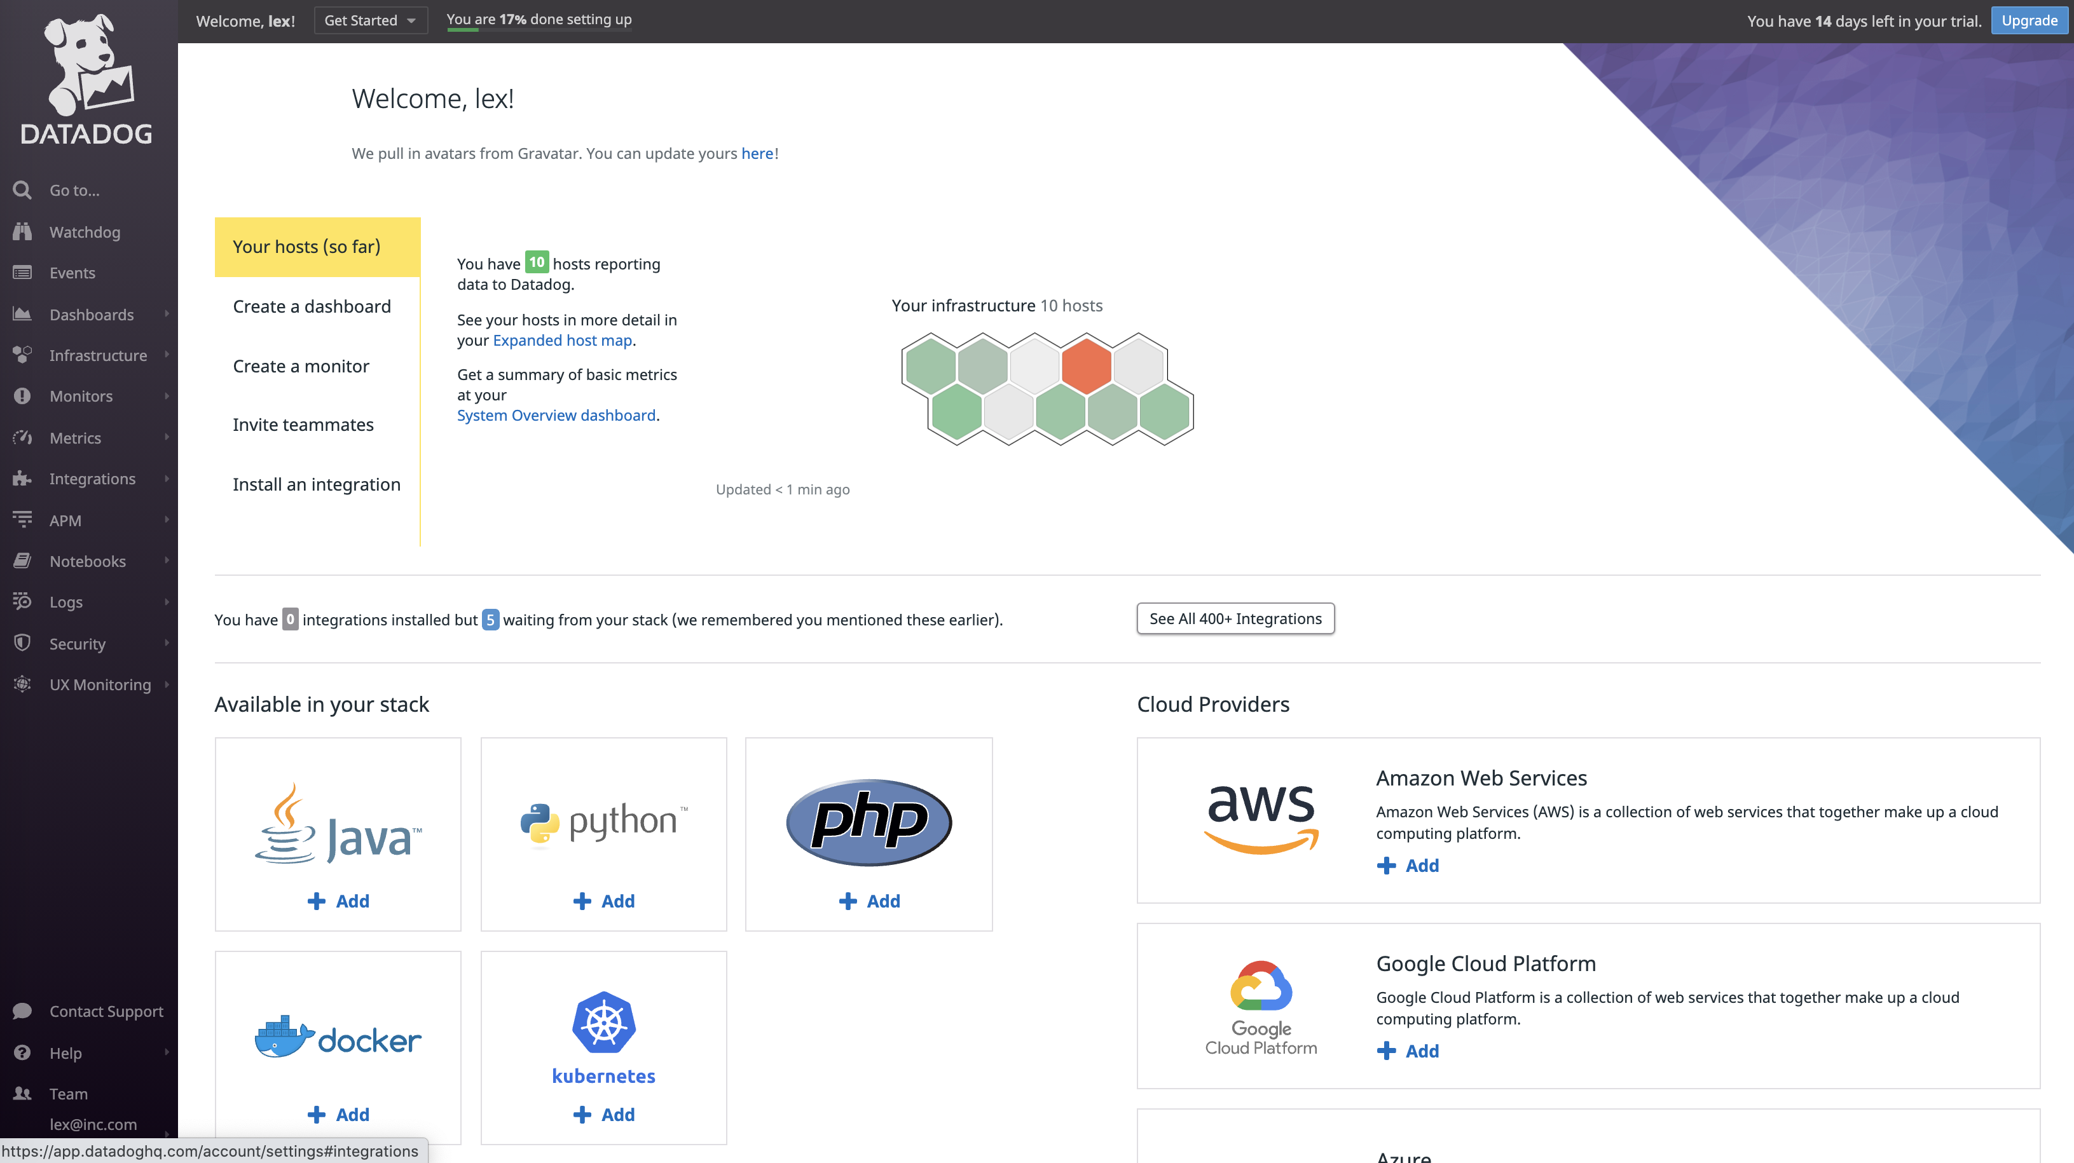Select the Events icon in the sidebar
This screenshot has height=1163, width=2074.
[22, 273]
